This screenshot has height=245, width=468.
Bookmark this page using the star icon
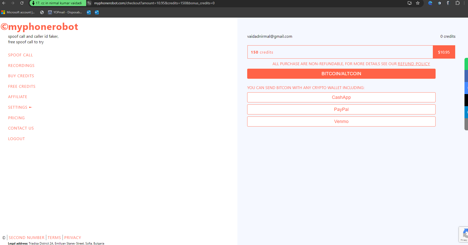[x=418, y=3]
